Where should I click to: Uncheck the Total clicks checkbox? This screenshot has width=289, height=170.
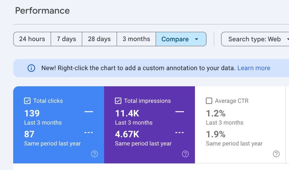click(x=27, y=101)
